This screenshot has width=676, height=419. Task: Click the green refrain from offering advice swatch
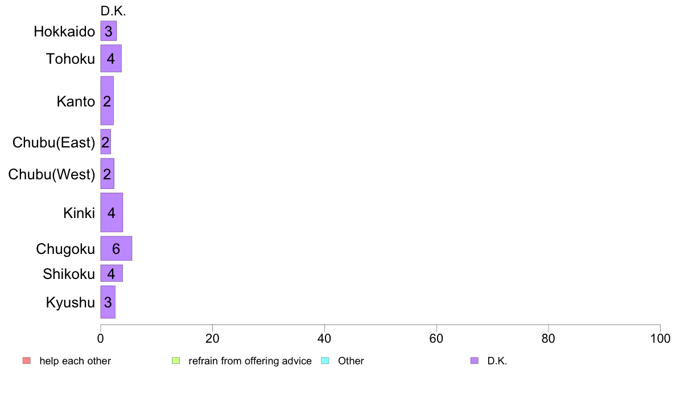(175, 360)
